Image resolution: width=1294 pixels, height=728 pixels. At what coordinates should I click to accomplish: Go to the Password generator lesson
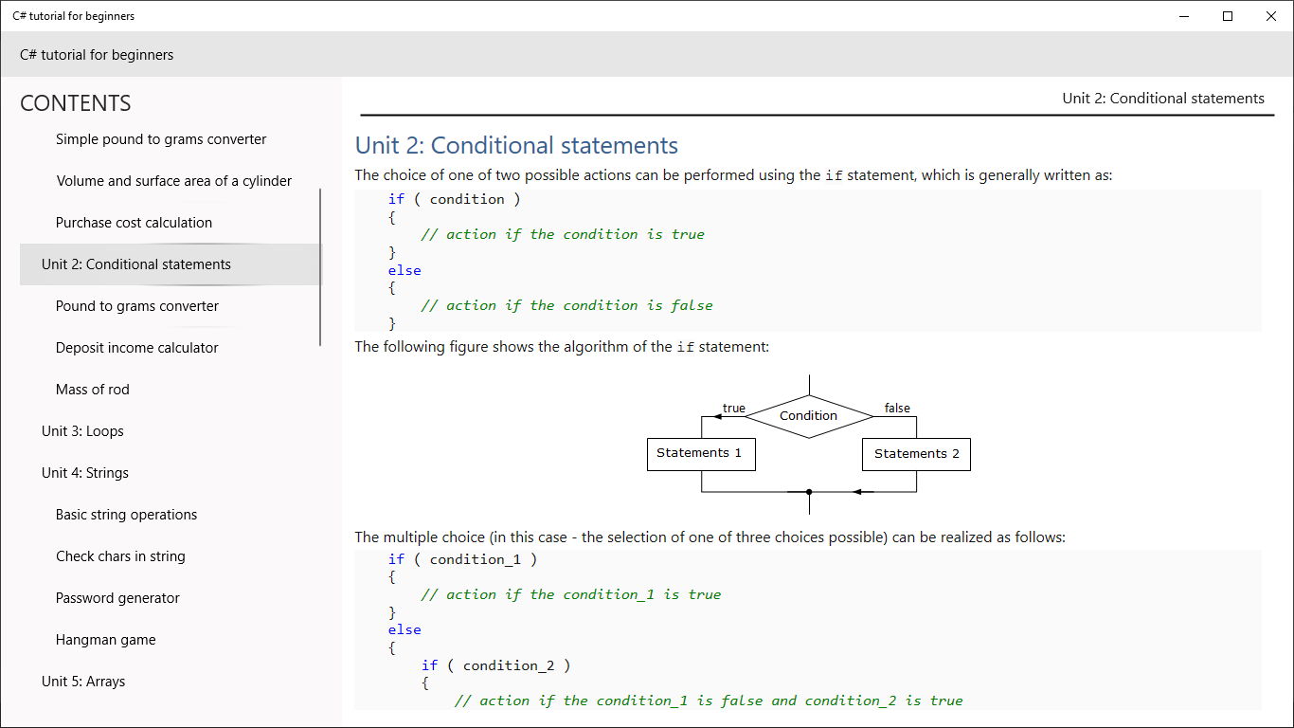coord(117,598)
